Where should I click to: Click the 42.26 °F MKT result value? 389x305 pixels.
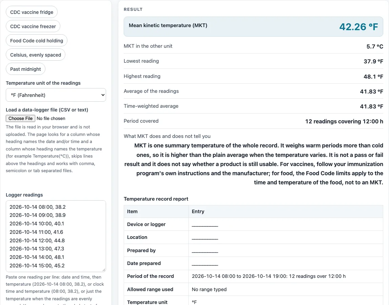click(x=359, y=27)
